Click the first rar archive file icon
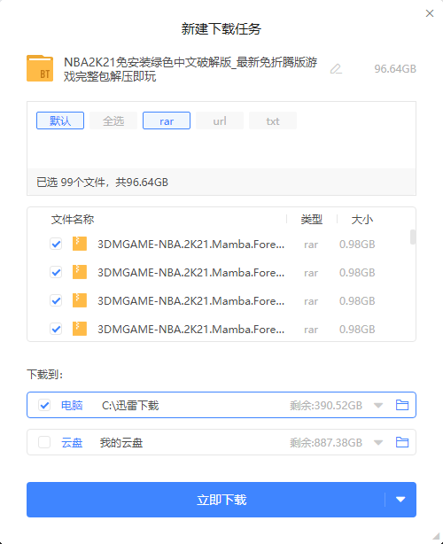 tap(80, 244)
